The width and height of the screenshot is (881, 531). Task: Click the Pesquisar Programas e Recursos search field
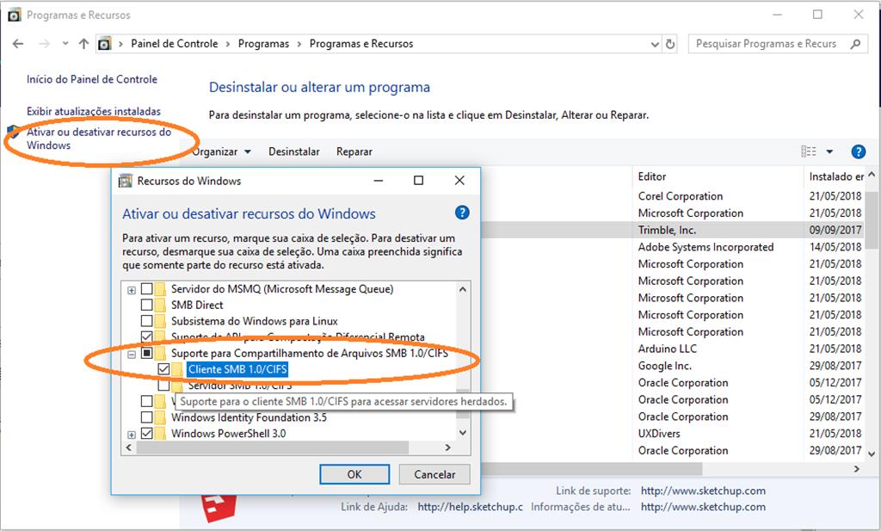(x=765, y=44)
